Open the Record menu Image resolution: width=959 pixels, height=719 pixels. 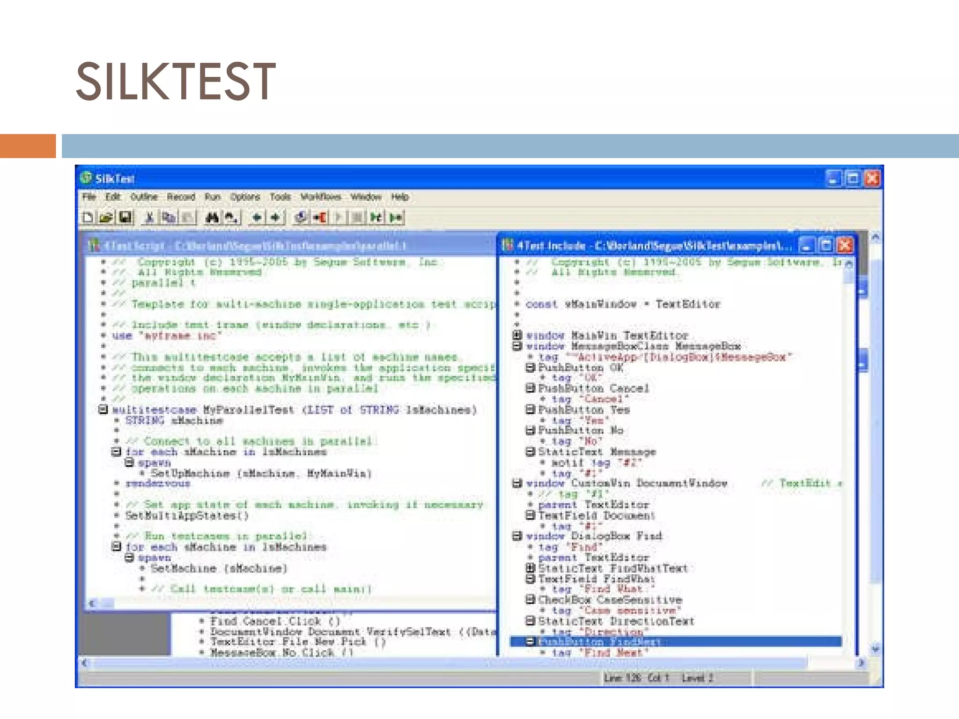(181, 197)
